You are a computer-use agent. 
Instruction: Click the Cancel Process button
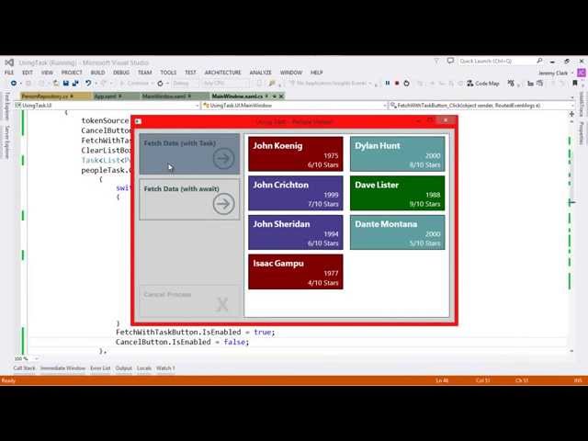coord(189,301)
